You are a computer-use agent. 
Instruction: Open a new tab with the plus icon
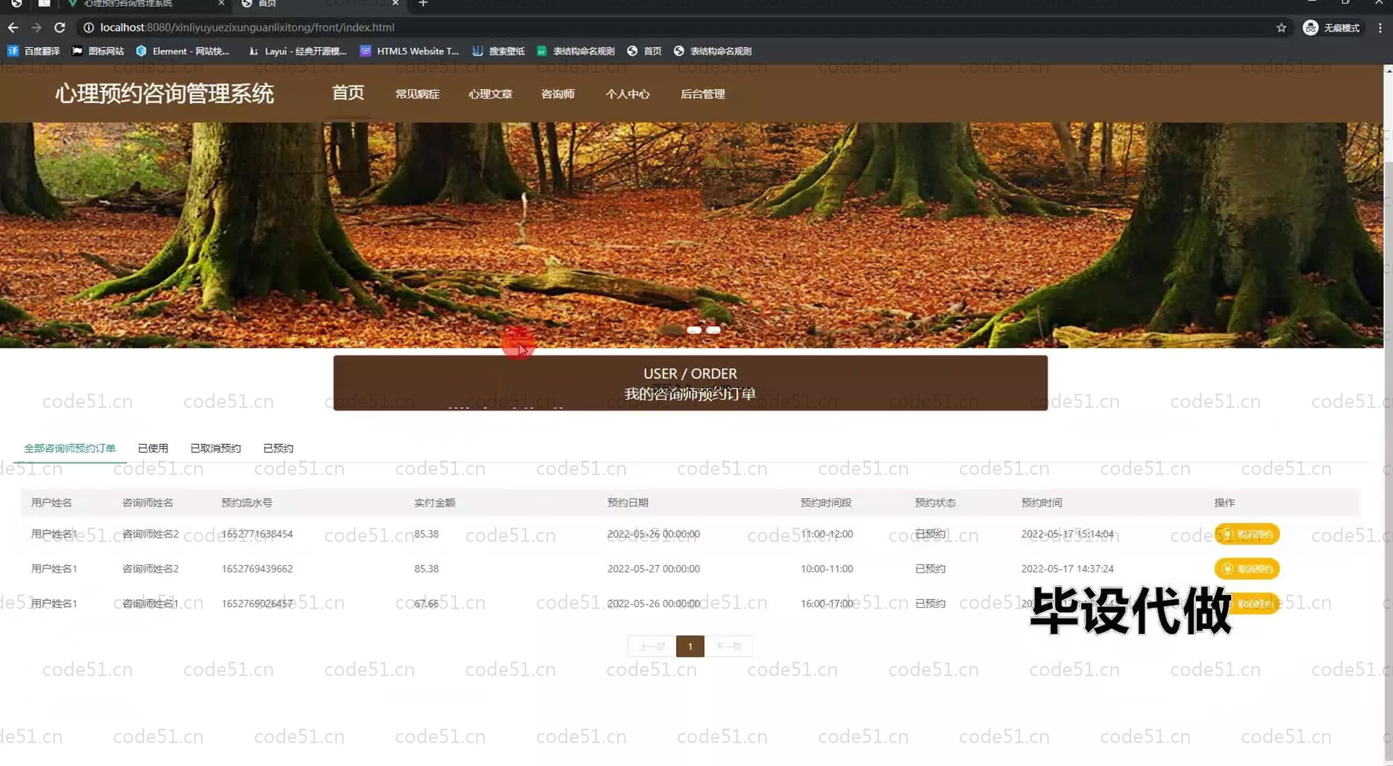(x=423, y=3)
